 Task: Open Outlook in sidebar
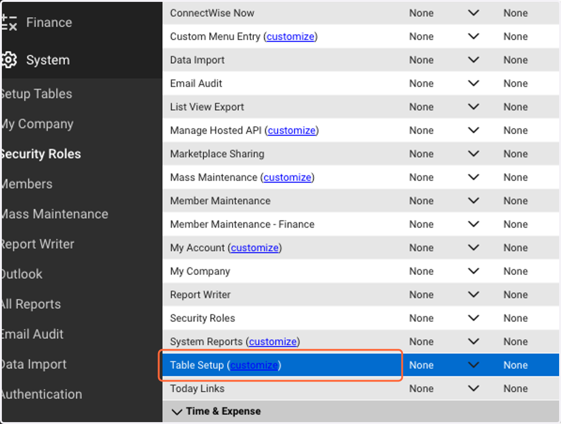point(22,274)
